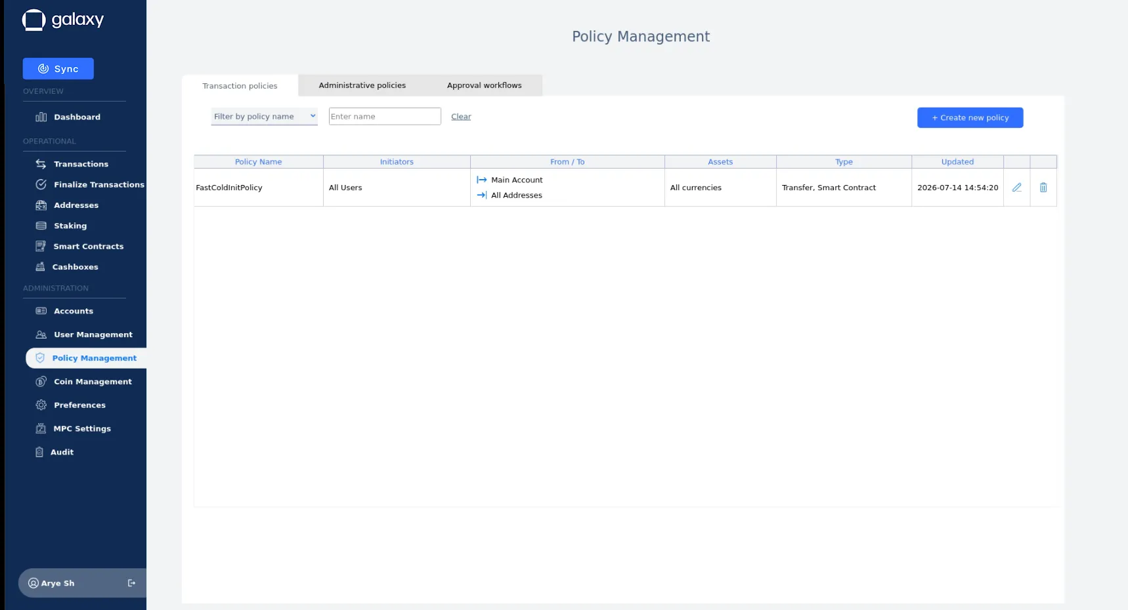Viewport: 1128px width, 610px height.
Task: Click the Galaxy logo icon
Action: click(x=33, y=20)
